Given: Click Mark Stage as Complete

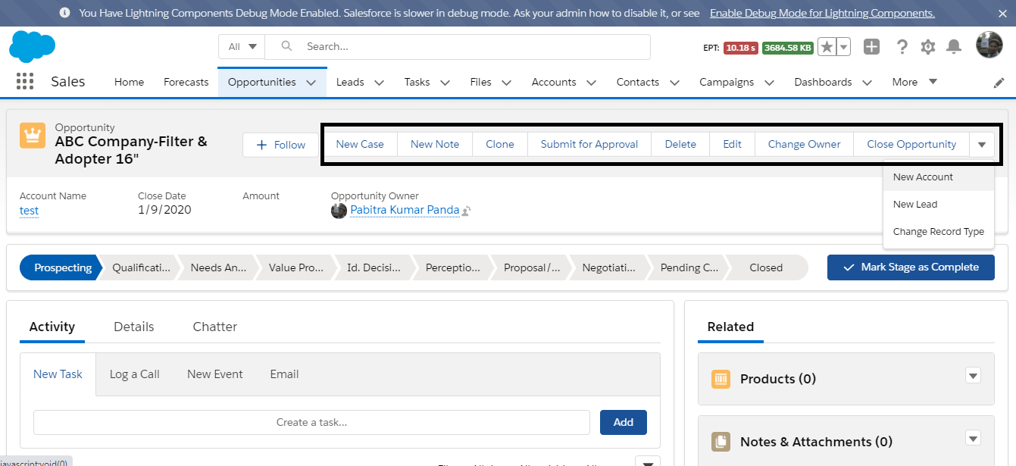Looking at the screenshot, I should pos(911,267).
